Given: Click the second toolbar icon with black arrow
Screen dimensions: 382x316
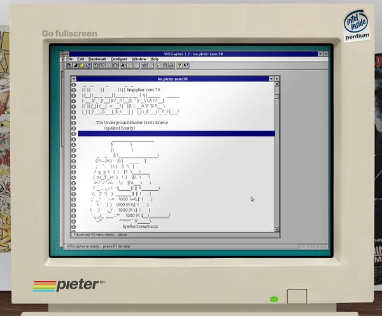Looking at the screenshot, I should (x=76, y=65).
